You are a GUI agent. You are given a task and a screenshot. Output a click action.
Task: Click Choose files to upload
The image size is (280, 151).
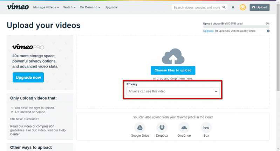coord(173,70)
